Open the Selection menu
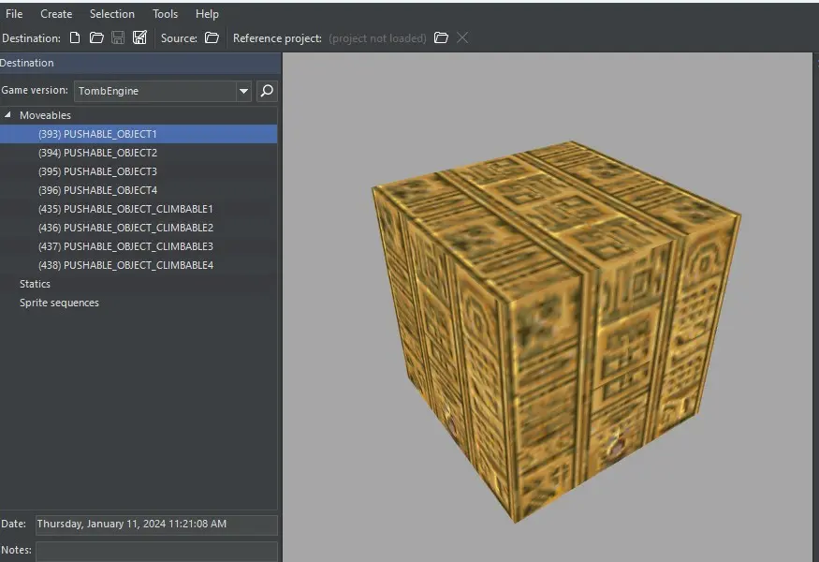 111,14
